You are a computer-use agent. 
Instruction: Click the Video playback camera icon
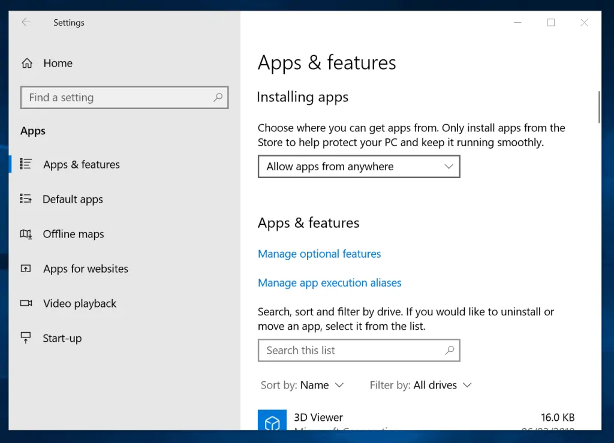pyautogui.click(x=26, y=303)
